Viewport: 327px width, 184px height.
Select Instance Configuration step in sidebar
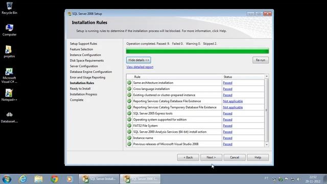click(85, 55)
